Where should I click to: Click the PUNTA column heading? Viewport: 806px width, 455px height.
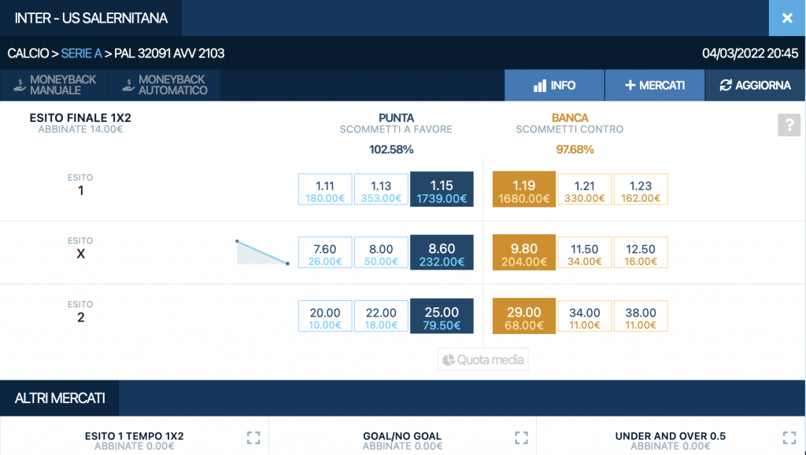[396, 117]
